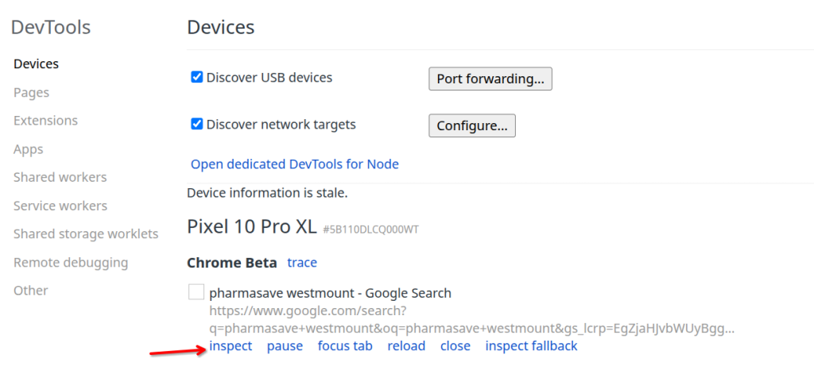Select Shared storage worklets item
Screen dimensions: 814x366
pyautogui.click(x=86, y=234)
